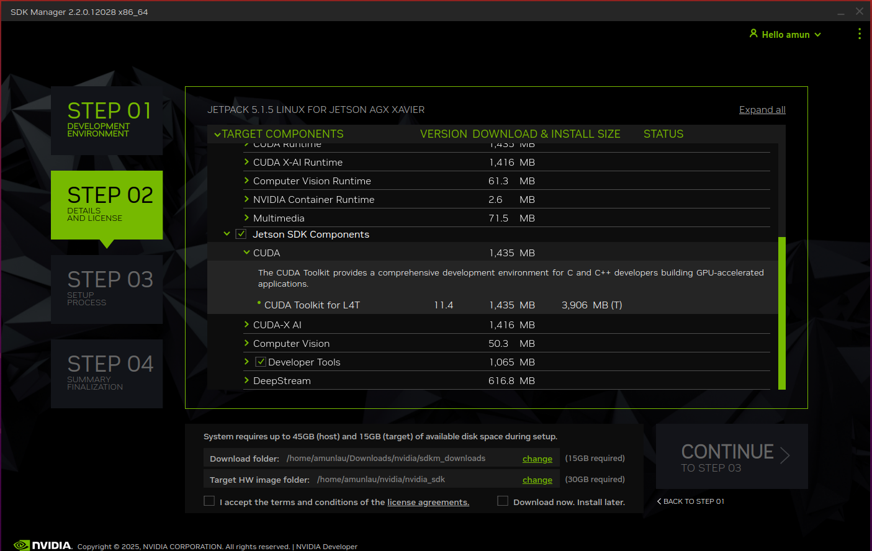Click the Expand all link
The image size is (872, 551).
(x=762, y=110)
